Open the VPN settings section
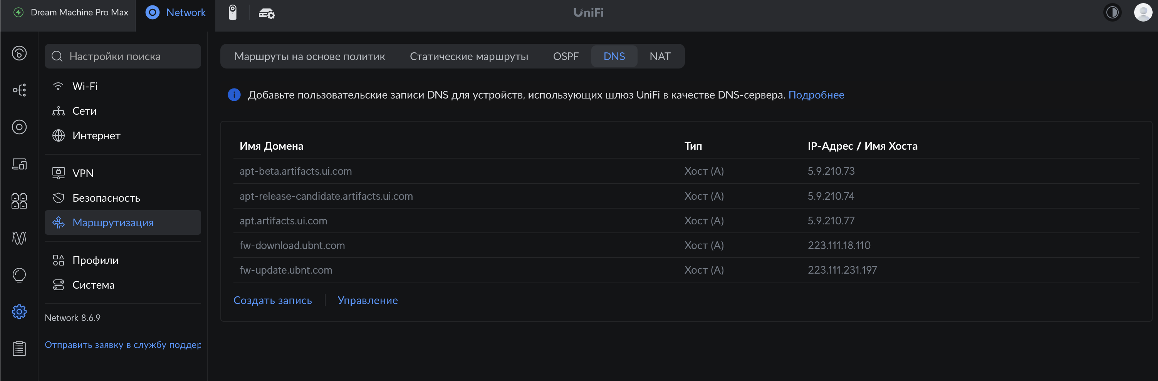The width and height of the screenshot is (1158, 381). tap(83, 173)
